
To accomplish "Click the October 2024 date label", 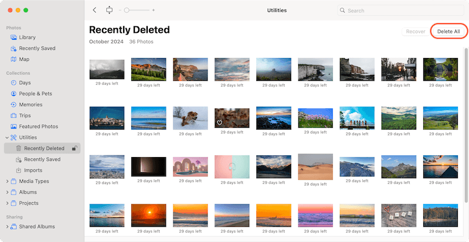I will (106, 42).
